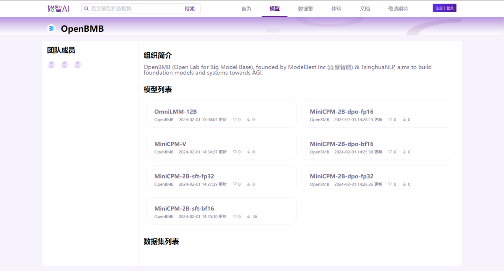Screen dimensions: 504x271
Task: Open the MiniCPM-2B-sft-fp32 model title
Action: (x=184, y=176)
